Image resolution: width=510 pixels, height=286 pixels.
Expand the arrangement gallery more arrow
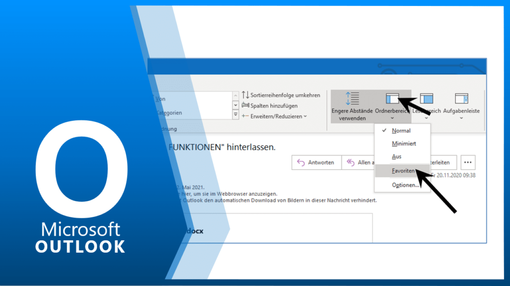(x=236, y=115)
